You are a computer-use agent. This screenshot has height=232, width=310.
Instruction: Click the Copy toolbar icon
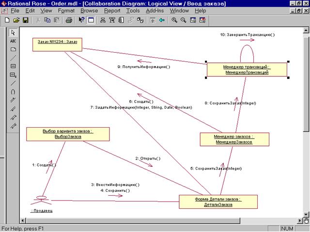(47, 20)
